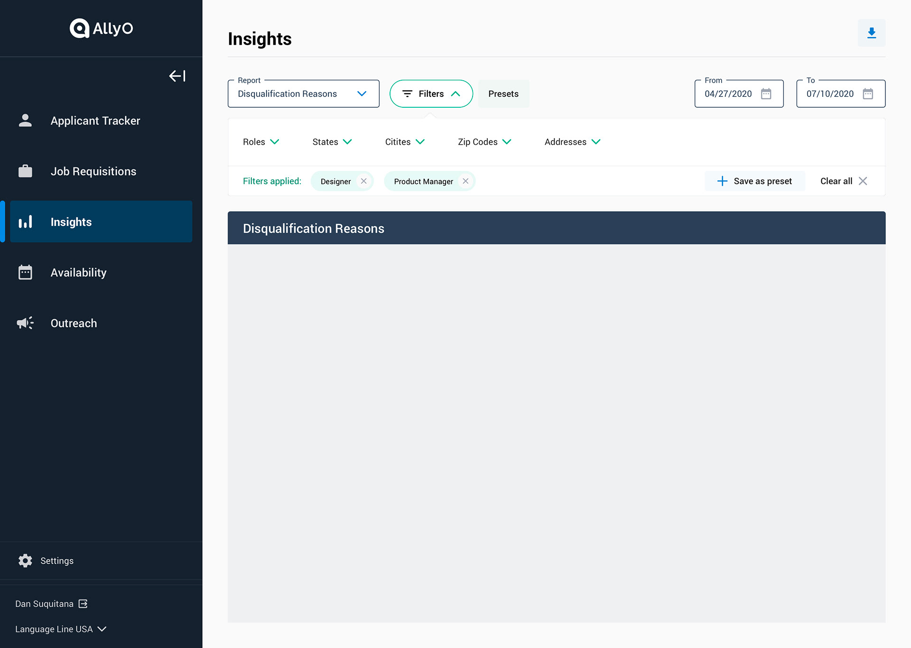Log out using icon beside Dan Suquitana
The height and width of the screenshot is (648, 911).
click(83, 604)
